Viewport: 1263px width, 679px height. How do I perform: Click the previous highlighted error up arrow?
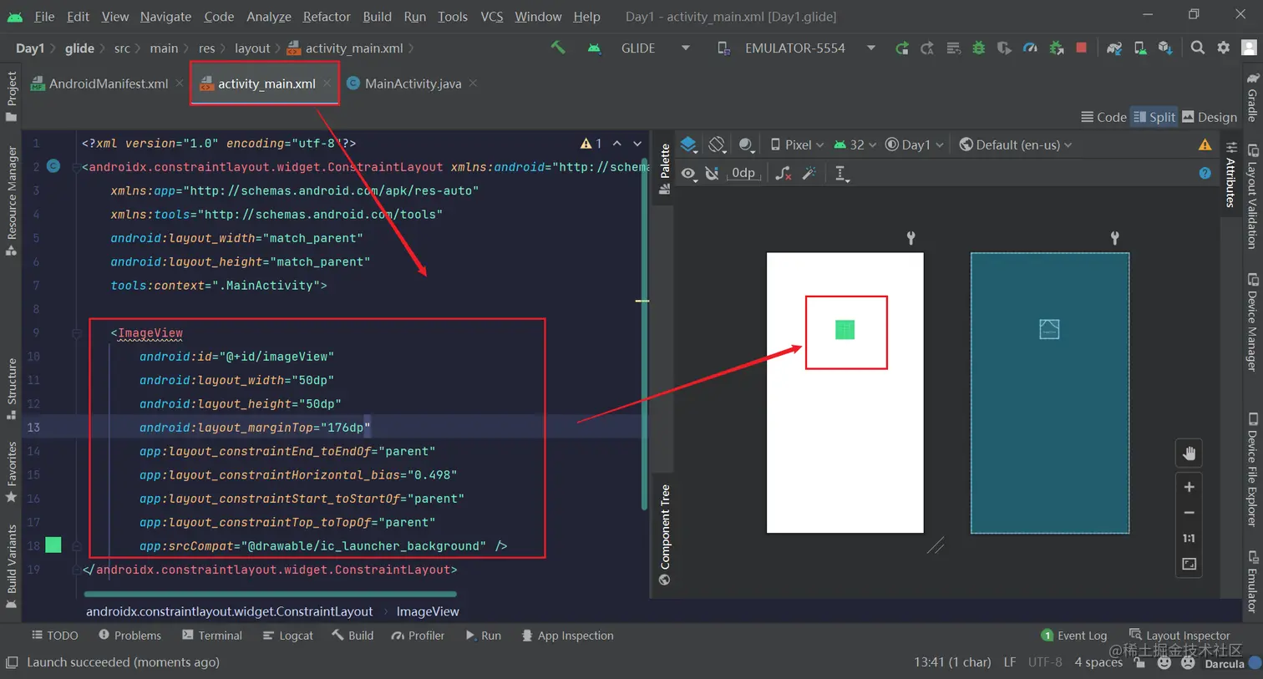coord(617,144)
